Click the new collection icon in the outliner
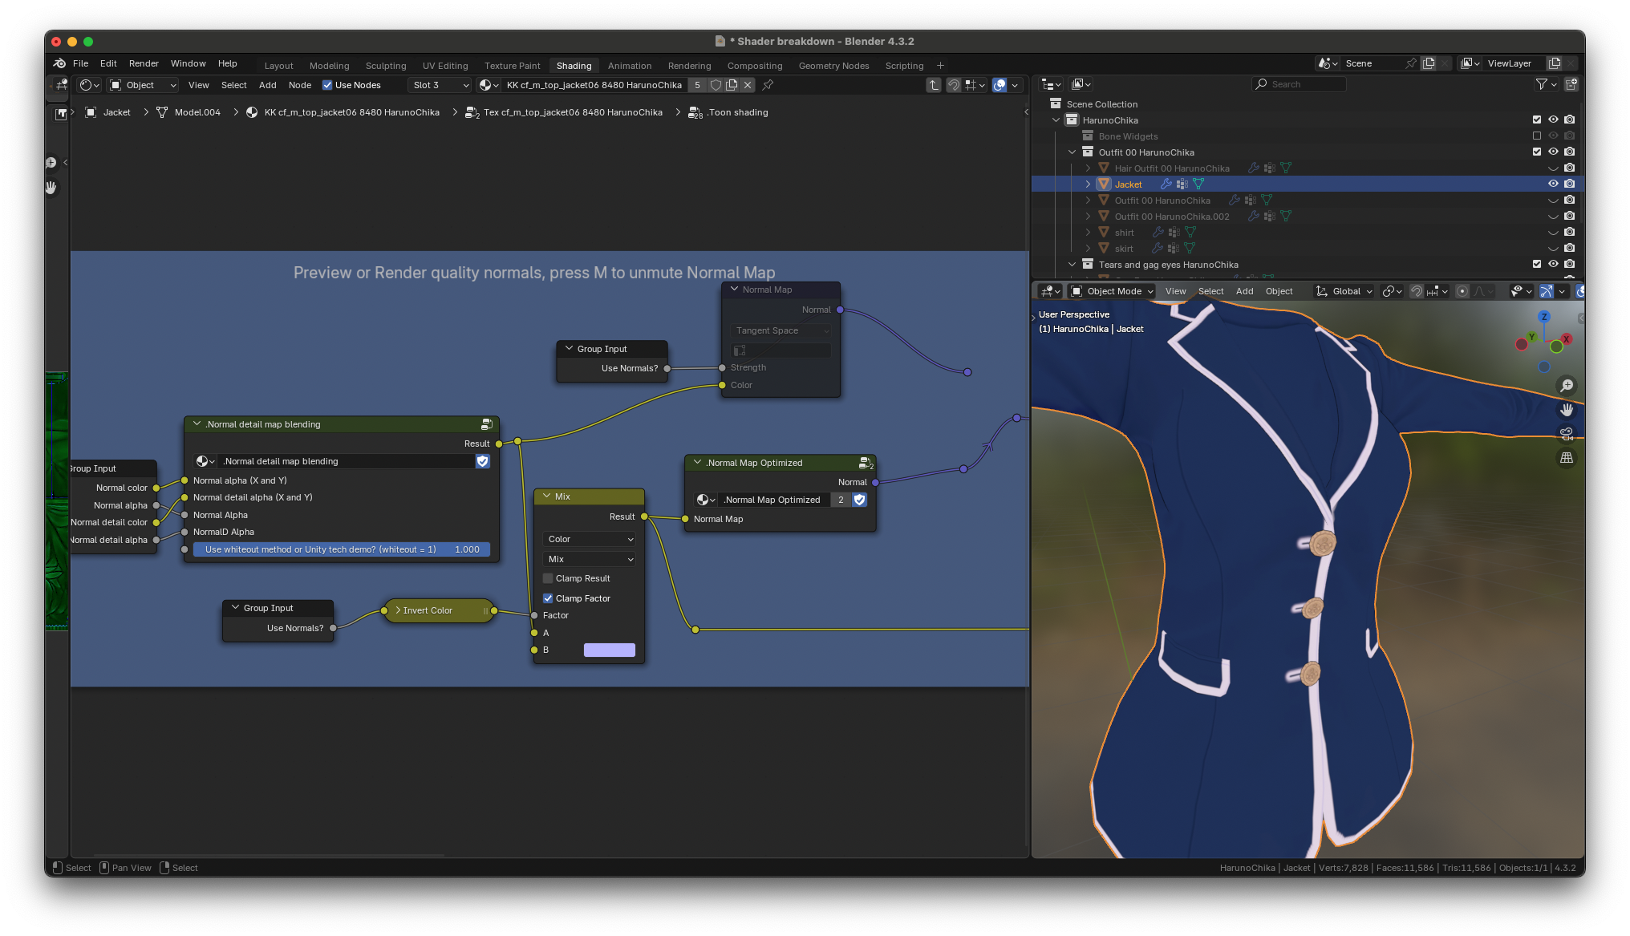 tap(1571, 84)
